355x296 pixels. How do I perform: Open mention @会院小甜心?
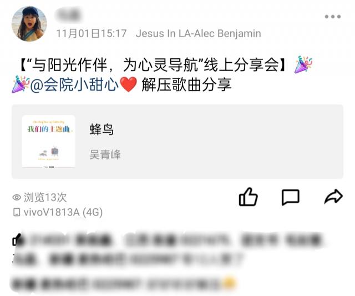[74, 85]
